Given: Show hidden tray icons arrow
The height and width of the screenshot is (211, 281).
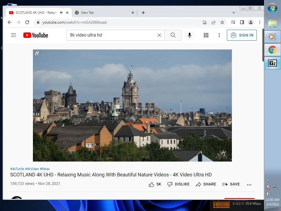Looking at the screenshot, I should click(268, 180).
